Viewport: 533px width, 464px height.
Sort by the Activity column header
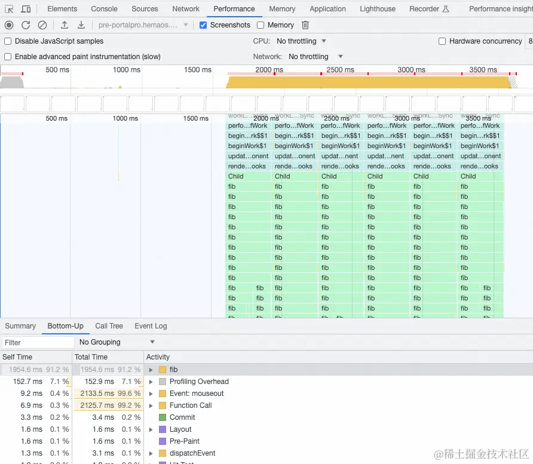click(338, 357)
